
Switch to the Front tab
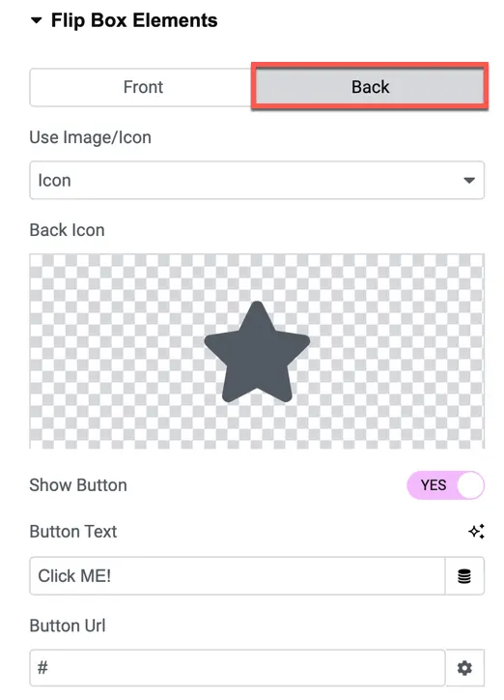tap(143, 87)
